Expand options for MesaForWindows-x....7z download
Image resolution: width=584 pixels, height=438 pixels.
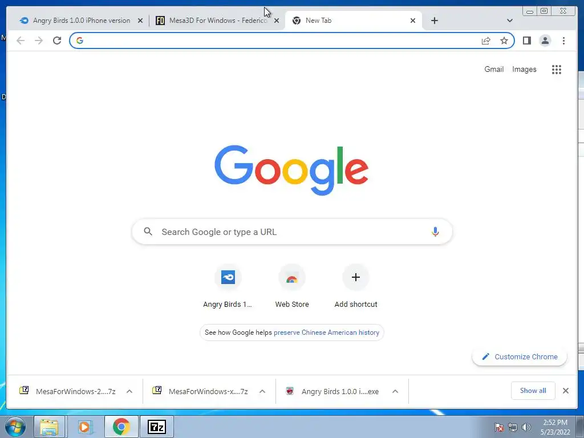262,391
